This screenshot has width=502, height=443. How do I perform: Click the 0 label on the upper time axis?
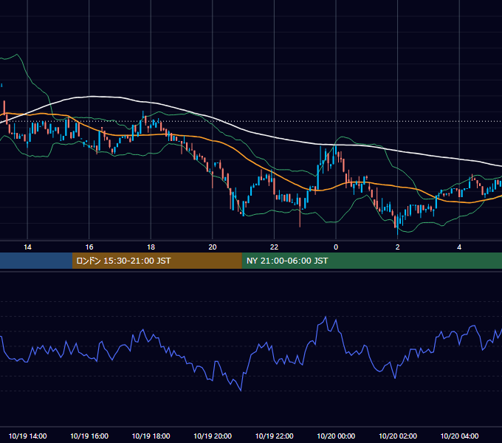[x=336, y=247]
